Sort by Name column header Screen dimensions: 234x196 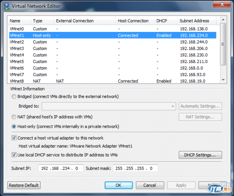tap(19, 21)
